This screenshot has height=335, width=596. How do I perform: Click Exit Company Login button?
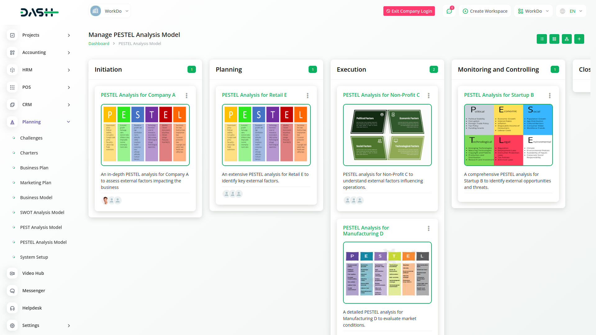409,11
